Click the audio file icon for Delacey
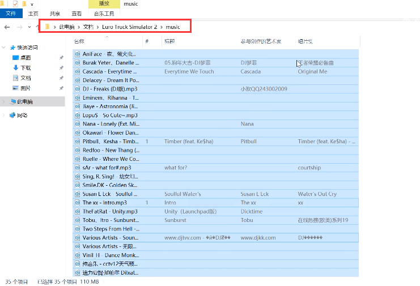The image size is (420, 286). (78, 80)
